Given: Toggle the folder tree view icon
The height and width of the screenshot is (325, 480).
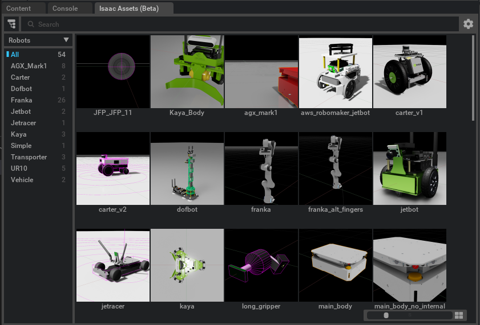Looking at the screenshot, I should pos(11,24).
